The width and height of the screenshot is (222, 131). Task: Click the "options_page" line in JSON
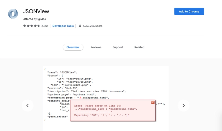(72, 95)
